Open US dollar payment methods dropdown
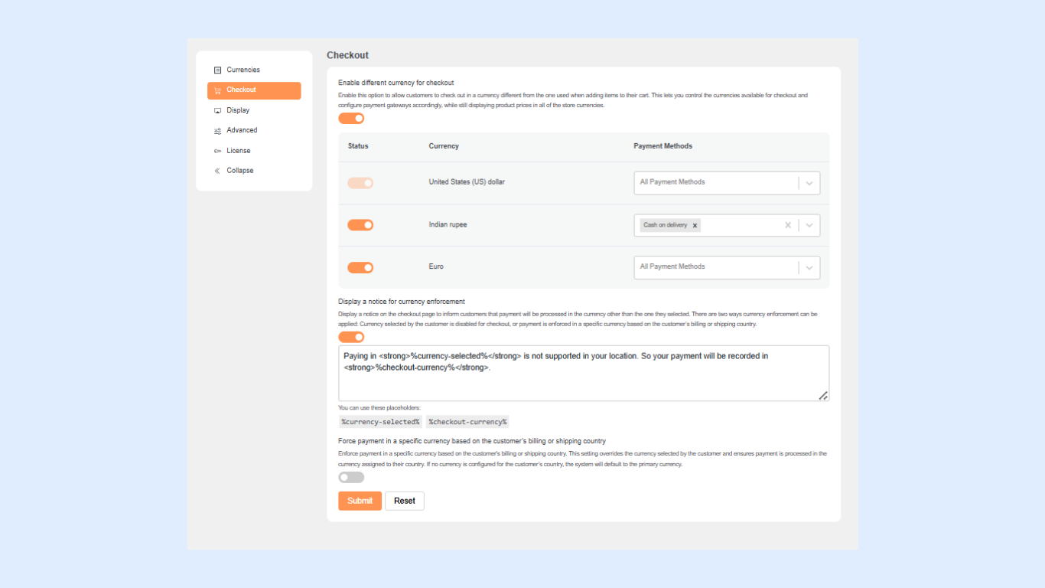Viewport: 1045px width, 588px height. click(x=809, y=183)
